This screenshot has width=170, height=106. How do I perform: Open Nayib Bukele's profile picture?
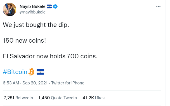coord(10,10)
